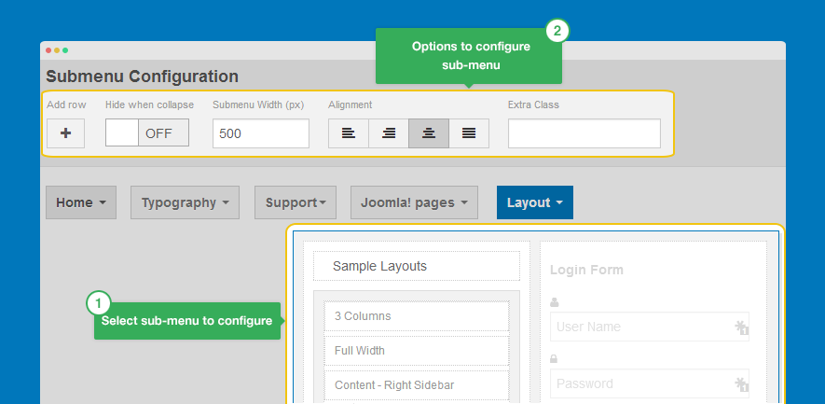
Task: Select the justify alignment icon
Action: point(469,133)
